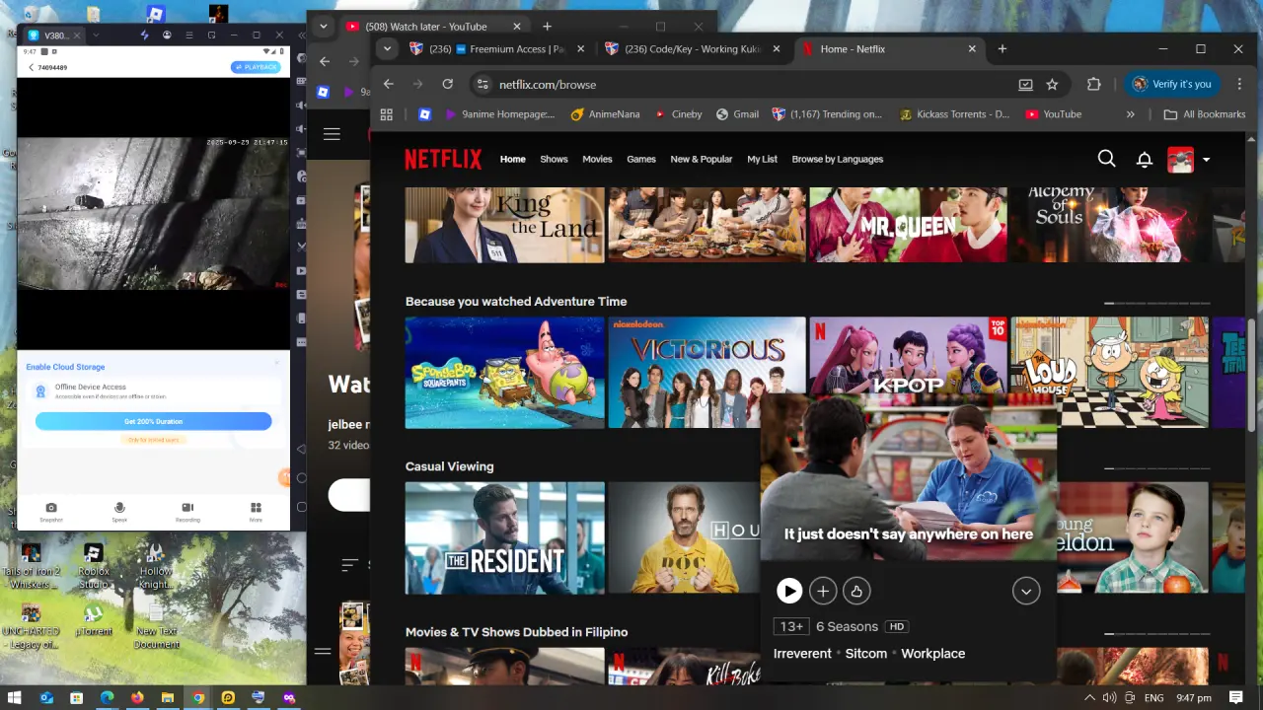Open Browse by Languages

coord(838,159)
